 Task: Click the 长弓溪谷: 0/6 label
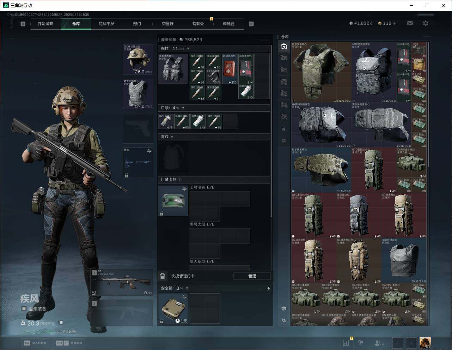click(x=202, y=187)
